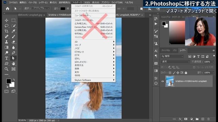This screenshot has width=218, height=122.
Task: Select the Crop tool
Action: [x=6, y=31]
